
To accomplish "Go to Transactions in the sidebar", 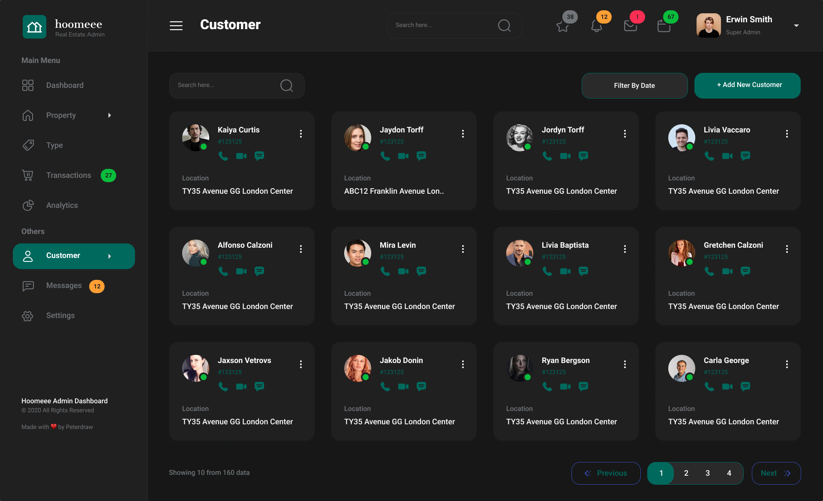I will tap(69, 175).
